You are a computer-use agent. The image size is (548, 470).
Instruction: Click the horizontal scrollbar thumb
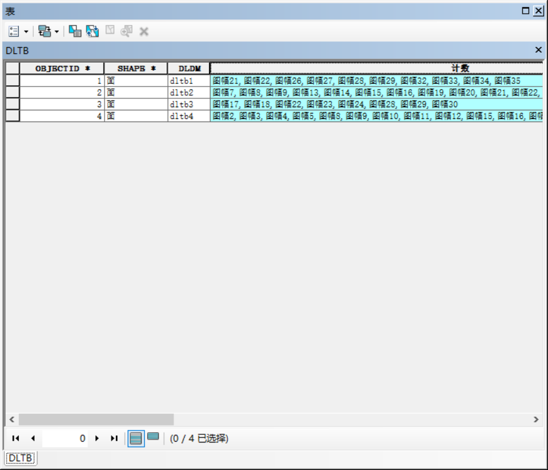(96, 419)
